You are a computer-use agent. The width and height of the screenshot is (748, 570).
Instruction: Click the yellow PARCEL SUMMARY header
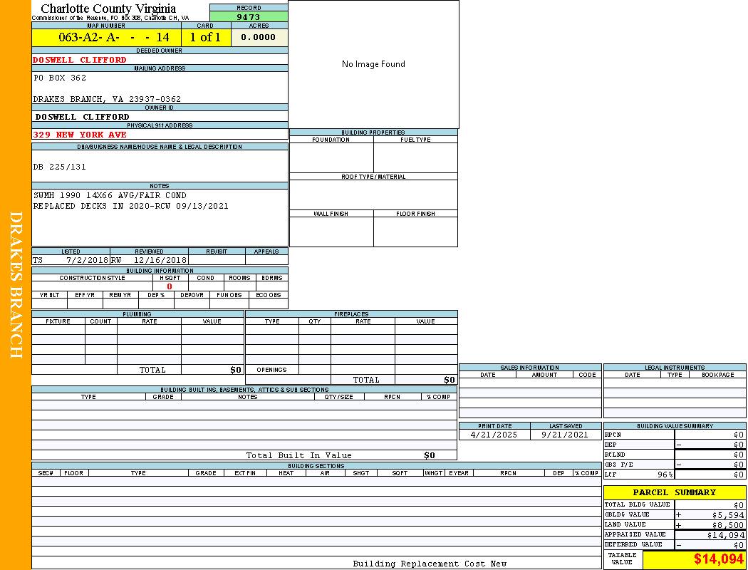pyautogui.click(x=674, y=492)
